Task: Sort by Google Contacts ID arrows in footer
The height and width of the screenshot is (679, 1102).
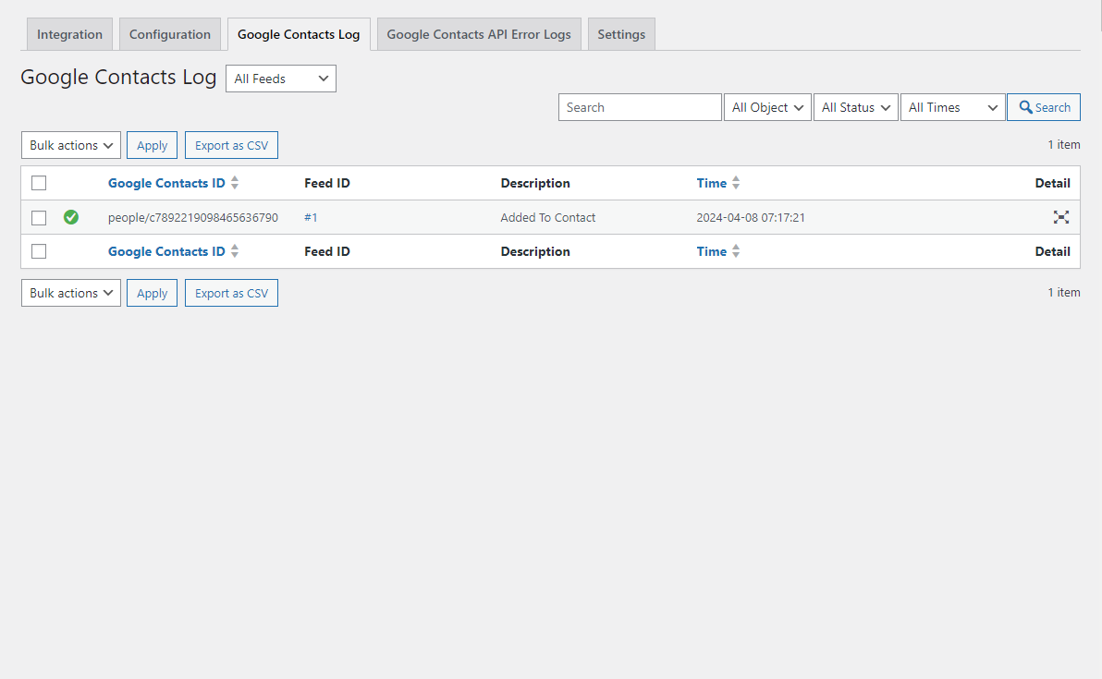Action: (x=235, y=250)
